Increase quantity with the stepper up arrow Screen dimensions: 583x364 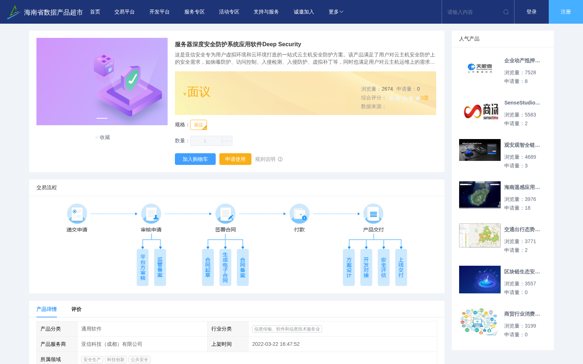pos(227,138)
